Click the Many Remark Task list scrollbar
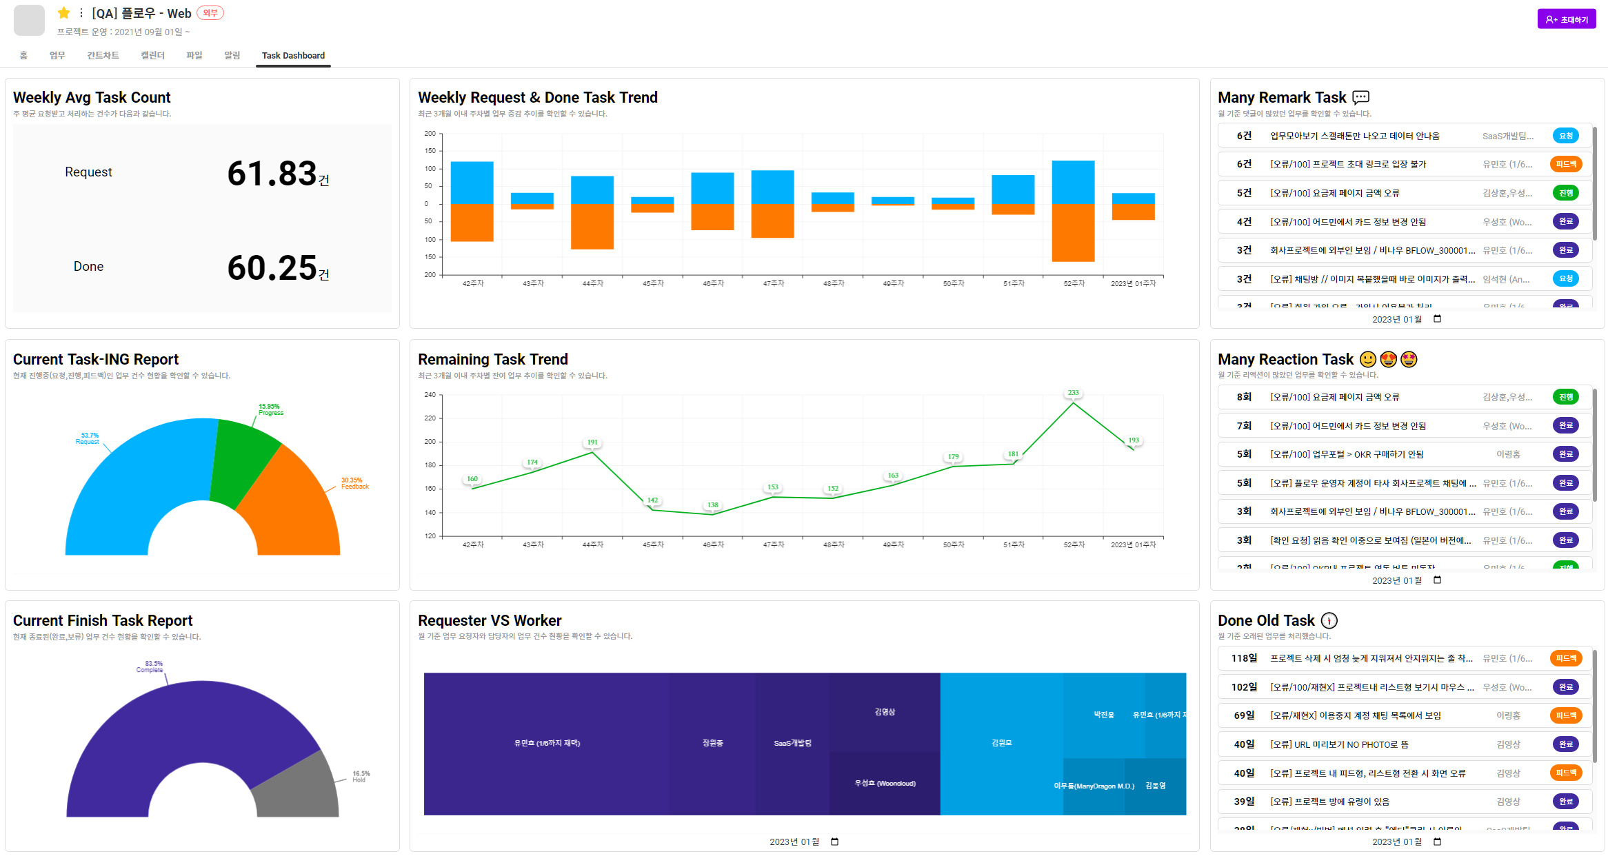This screenshot has height=856, width=1608. click(x=1594, y=183)
